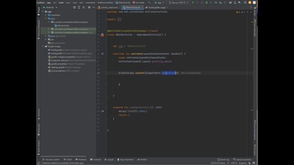
Task: Collapse the java folder arrow
Action: coord(46,18)
